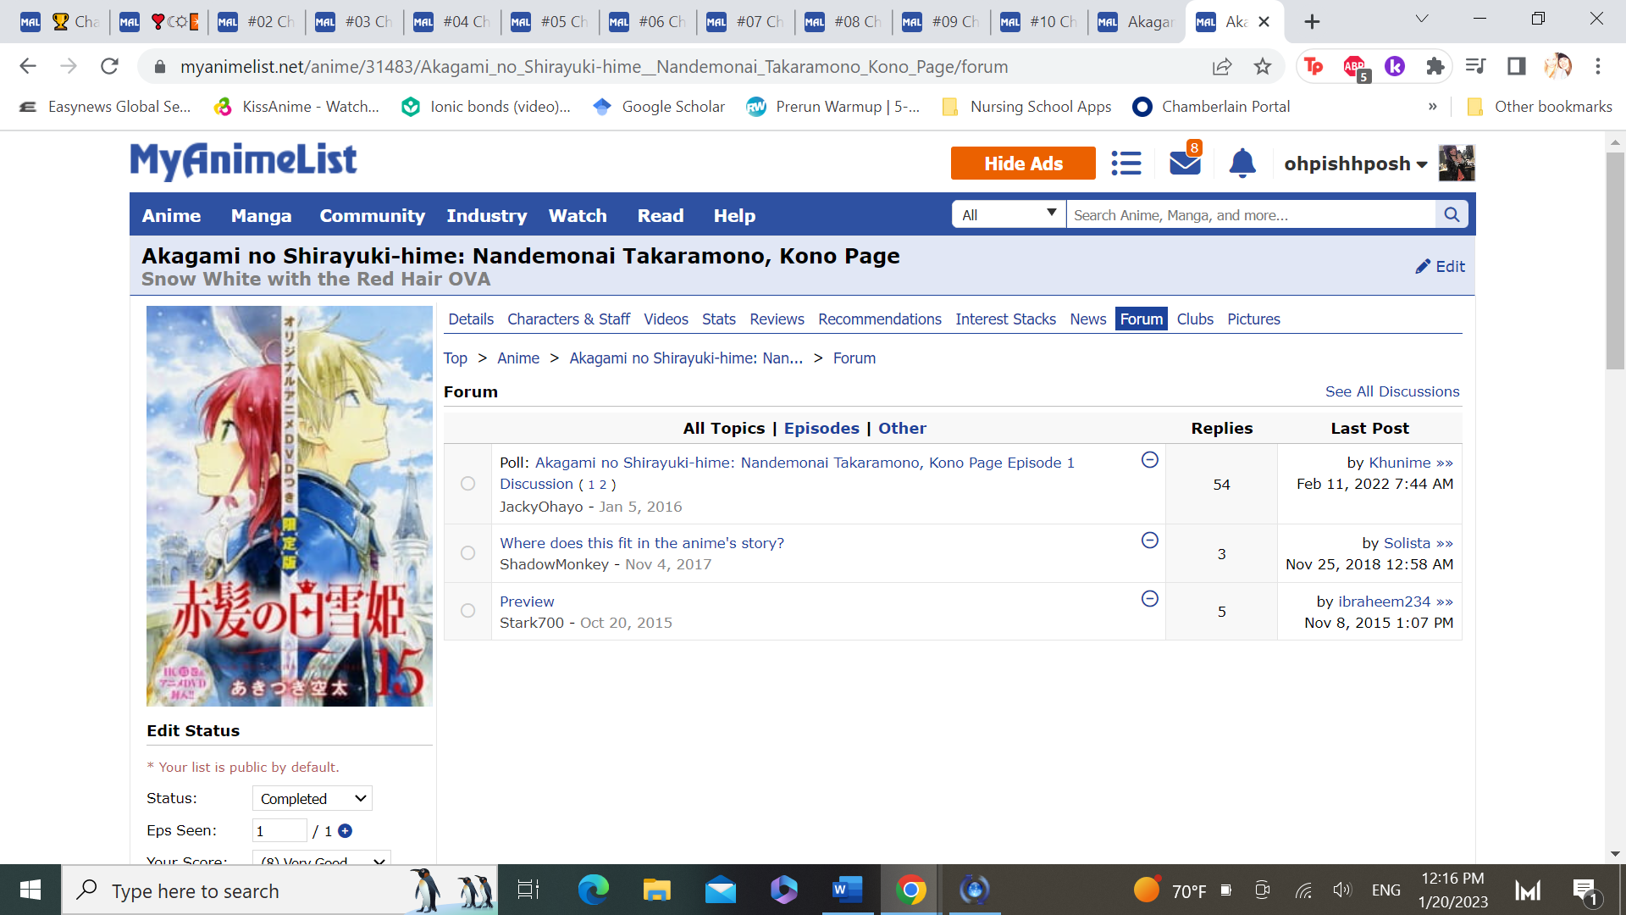1626x915 pixels.
Task: Expand the search category All dropdown
Action: click(x=1008, y=215)
